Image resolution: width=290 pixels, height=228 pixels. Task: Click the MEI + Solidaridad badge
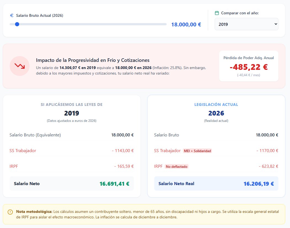[197, 151]
